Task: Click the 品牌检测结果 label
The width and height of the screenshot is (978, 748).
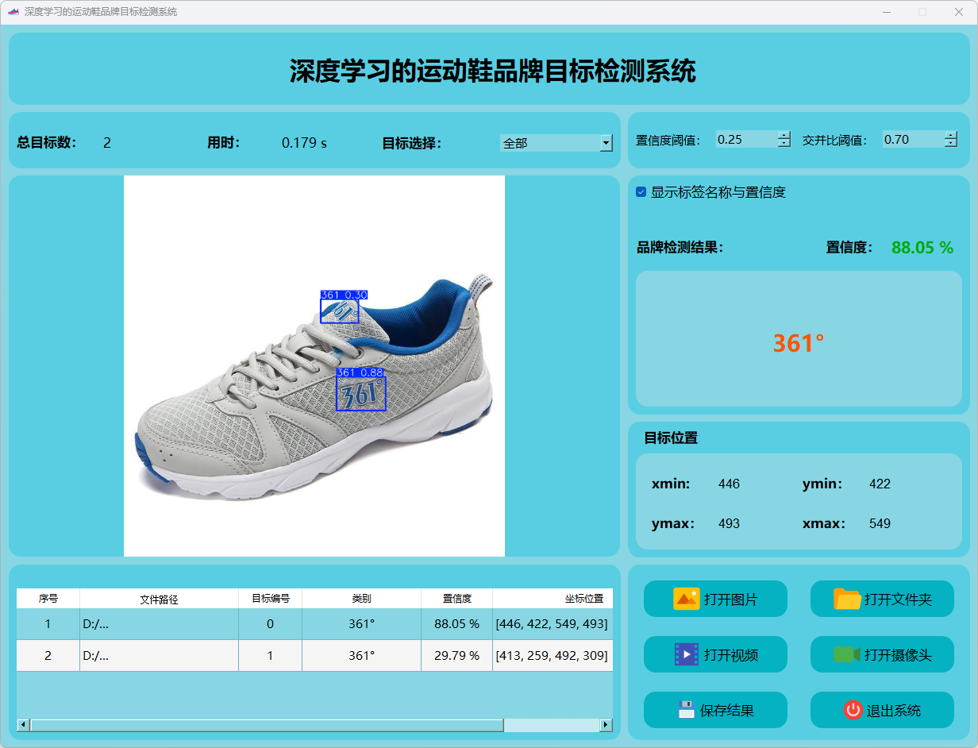Action: pyautogui.click(x=680, y=248)
